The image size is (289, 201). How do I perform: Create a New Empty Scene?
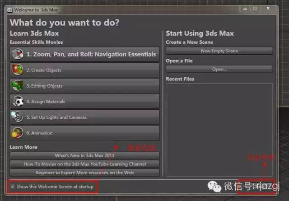[219, 51]
